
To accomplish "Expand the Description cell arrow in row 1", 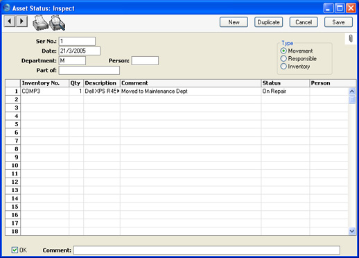I will point(118,91).
